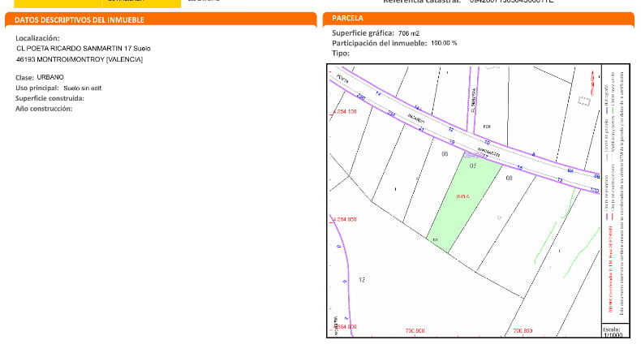
Task: Click address 'CL POETA RICARDO SANMARTIN 17 Suelo'
Action: pos(84,49)
